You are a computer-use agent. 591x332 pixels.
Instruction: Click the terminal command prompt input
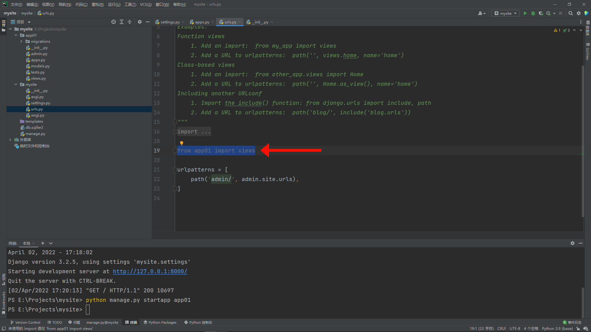tap(88, 310)
